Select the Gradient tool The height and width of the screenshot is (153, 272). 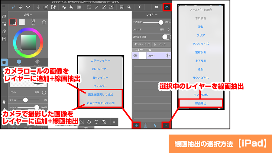point(79,7)
